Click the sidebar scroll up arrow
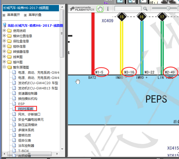Image resolution: width=179 pixels, height=159 pixels. pyautogui.click(x=62, y=7)
